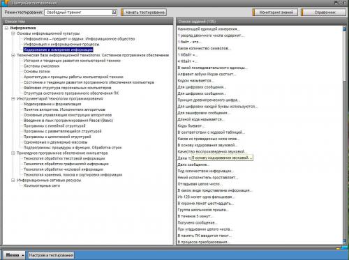Select topic 'Системы счисления'

41,66
